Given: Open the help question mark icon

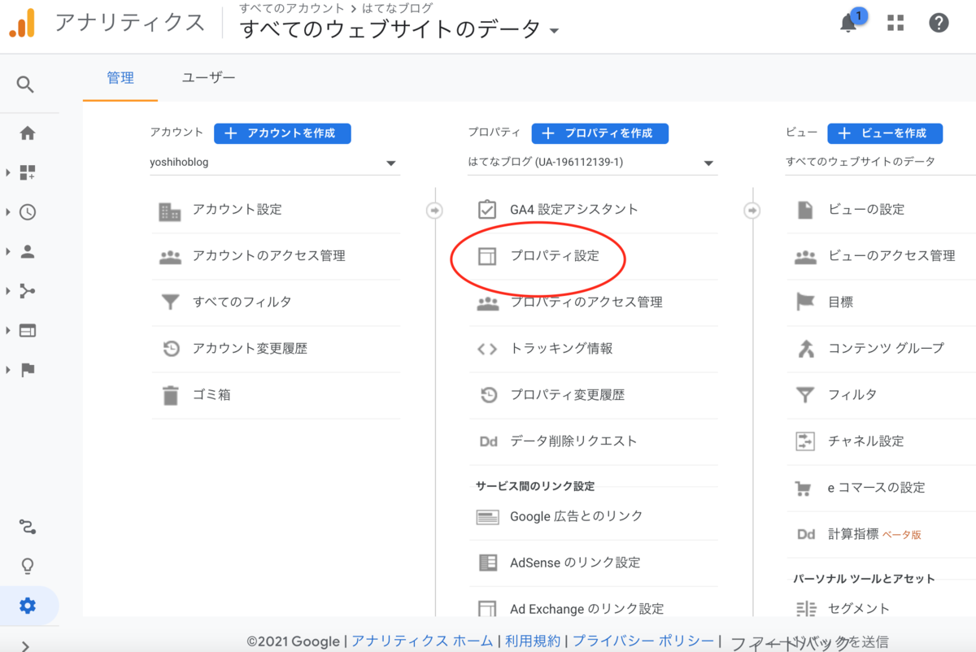Looking at the screenshot, I should 939,23.
